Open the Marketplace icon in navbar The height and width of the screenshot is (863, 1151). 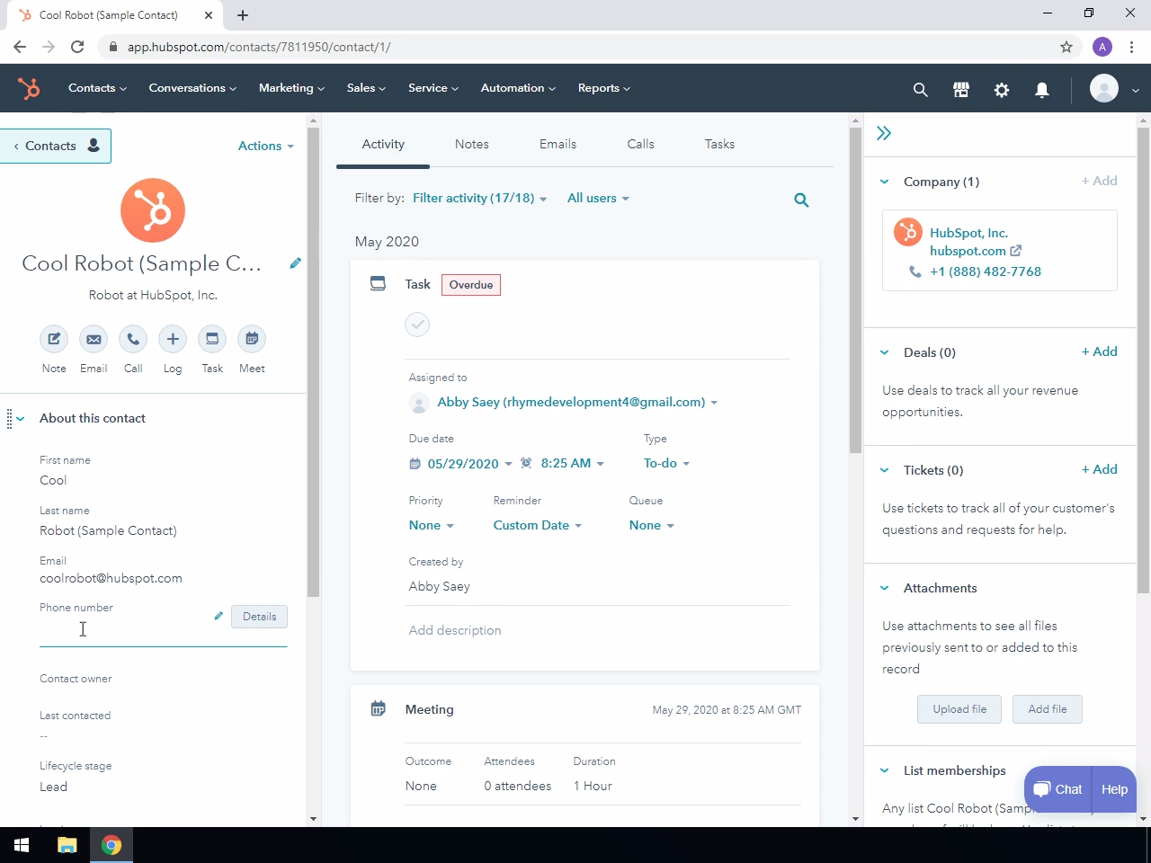point(961,89)
